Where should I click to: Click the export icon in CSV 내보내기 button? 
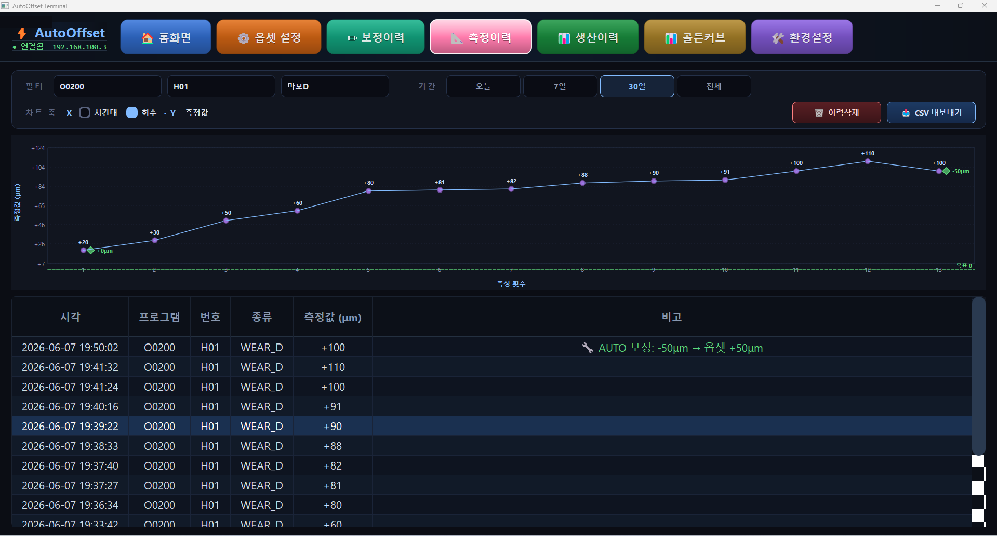906,113
